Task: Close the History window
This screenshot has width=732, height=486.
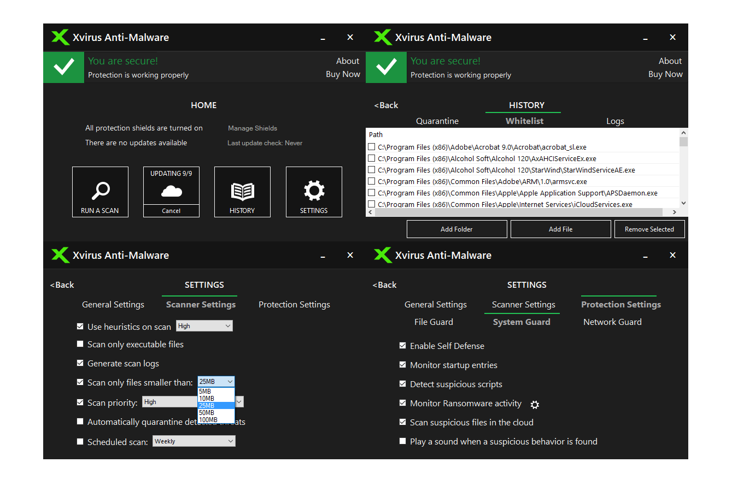Action: 673,37
